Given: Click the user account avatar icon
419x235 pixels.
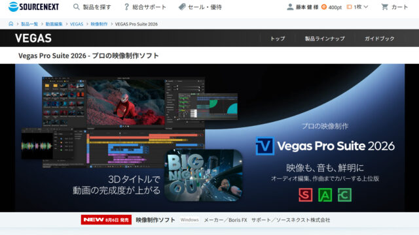Looking at the screenshot, I should pos(290,7).
